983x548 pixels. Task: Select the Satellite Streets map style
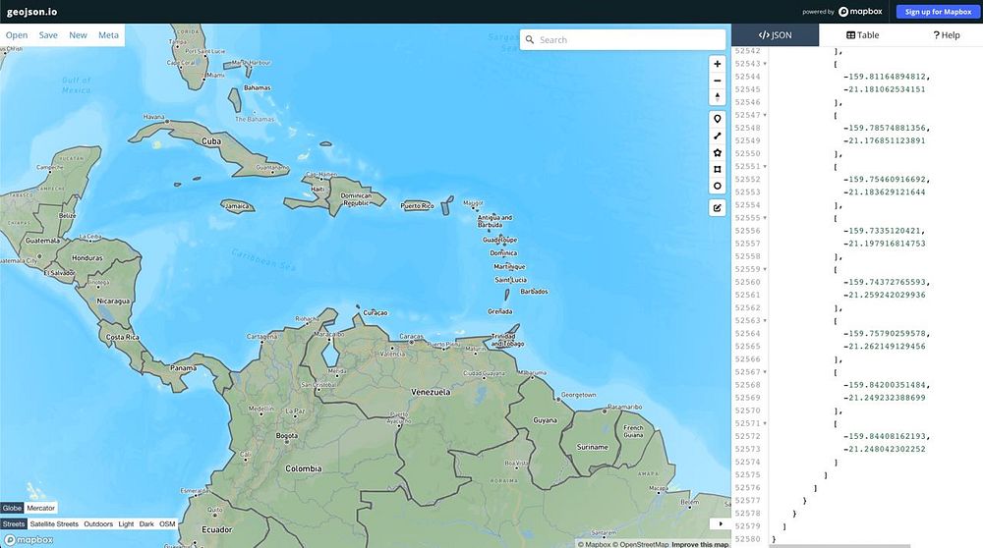(x=54, y=524)
